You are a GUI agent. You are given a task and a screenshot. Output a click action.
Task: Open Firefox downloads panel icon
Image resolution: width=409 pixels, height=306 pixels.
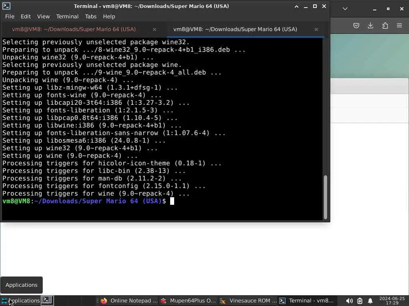(x=370, y=25)
